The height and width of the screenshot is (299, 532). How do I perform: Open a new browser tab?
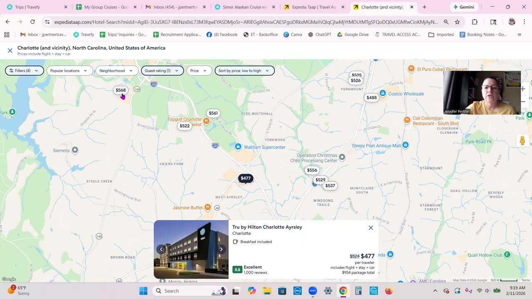click(424, 7)
